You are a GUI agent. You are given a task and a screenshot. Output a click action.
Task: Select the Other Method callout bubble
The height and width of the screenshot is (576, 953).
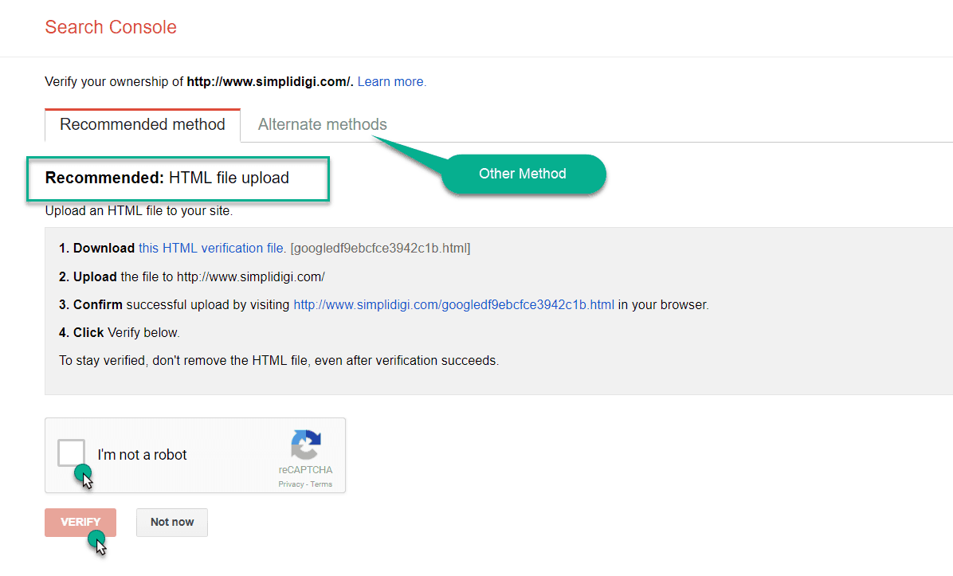click(x=524, y=174)
